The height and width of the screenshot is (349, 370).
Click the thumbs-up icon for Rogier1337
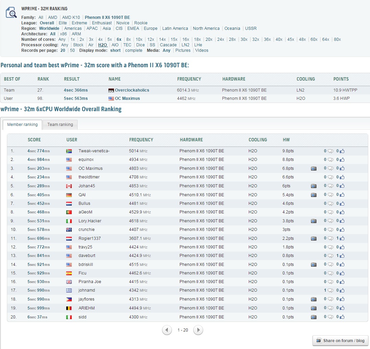pos(342,239)
